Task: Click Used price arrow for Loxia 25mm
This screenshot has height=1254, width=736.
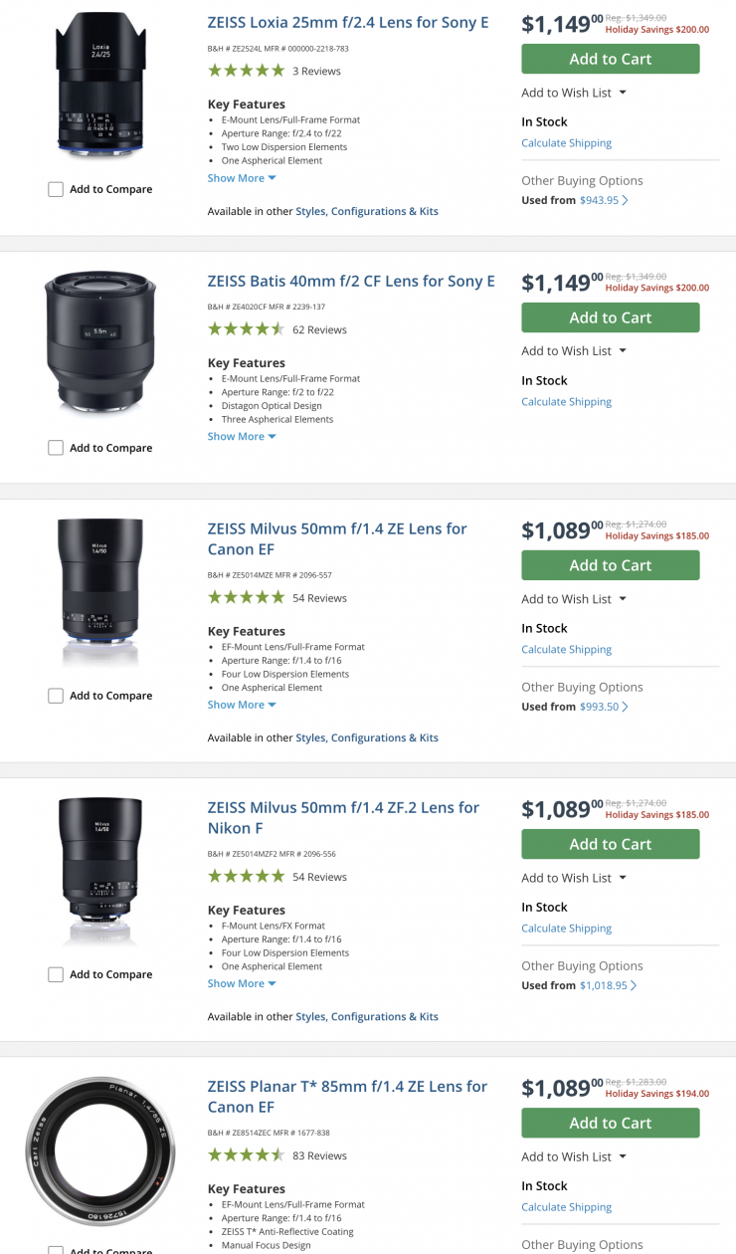Action: pyautogui.click(x=625, y=200)
